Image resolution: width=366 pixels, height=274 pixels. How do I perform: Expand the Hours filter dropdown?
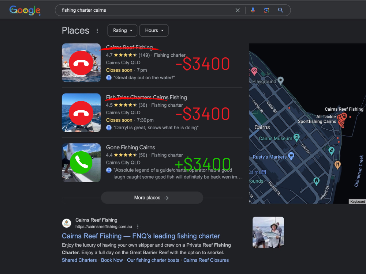(154, 31)
